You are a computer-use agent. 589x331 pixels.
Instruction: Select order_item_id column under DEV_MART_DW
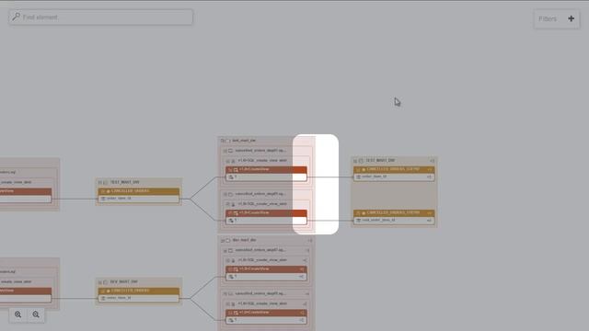coord(139,298)
